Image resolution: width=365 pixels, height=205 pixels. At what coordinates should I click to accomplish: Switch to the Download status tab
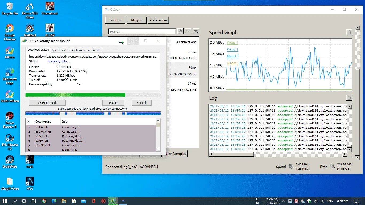tap(38, 50)
